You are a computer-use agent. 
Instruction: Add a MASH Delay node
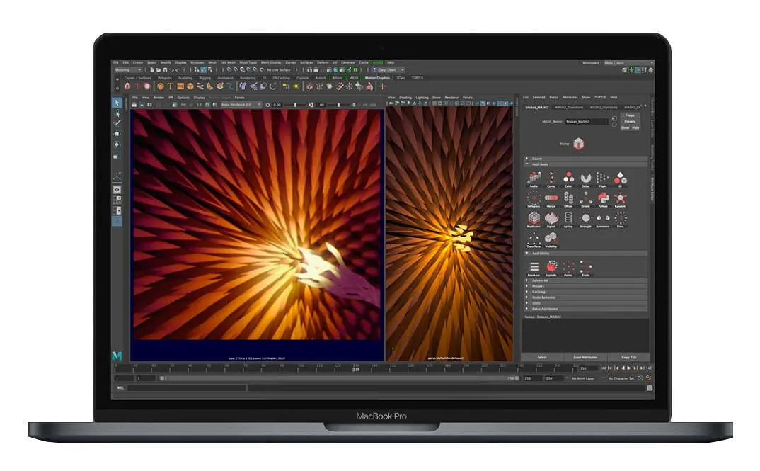585,178
